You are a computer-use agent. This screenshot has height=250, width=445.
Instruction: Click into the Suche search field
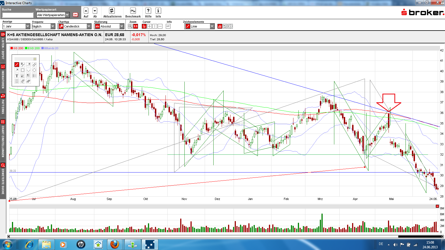pyautogui.click(x=18, y=15)
